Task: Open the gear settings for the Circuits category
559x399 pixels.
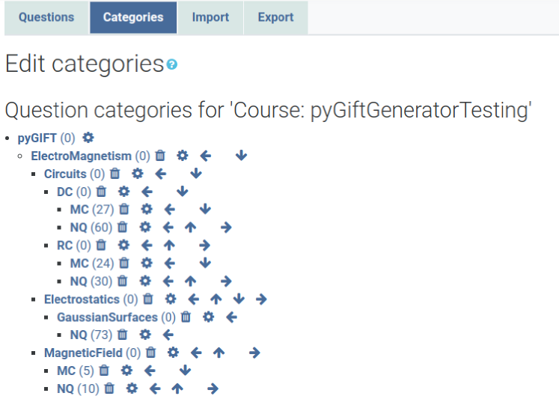Action: click(x=137, y=174)
